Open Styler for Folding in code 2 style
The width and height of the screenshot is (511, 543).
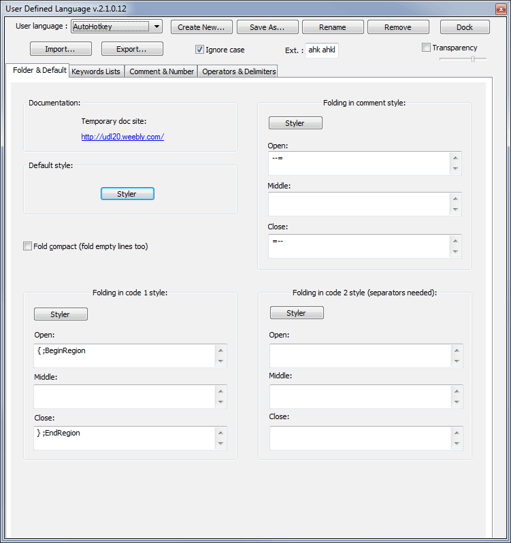[297, 313]
